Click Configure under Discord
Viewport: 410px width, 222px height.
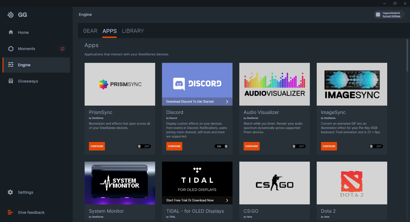point(174,146)
